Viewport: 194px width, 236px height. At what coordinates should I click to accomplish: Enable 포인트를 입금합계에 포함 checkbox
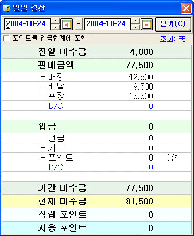point(6,38)
